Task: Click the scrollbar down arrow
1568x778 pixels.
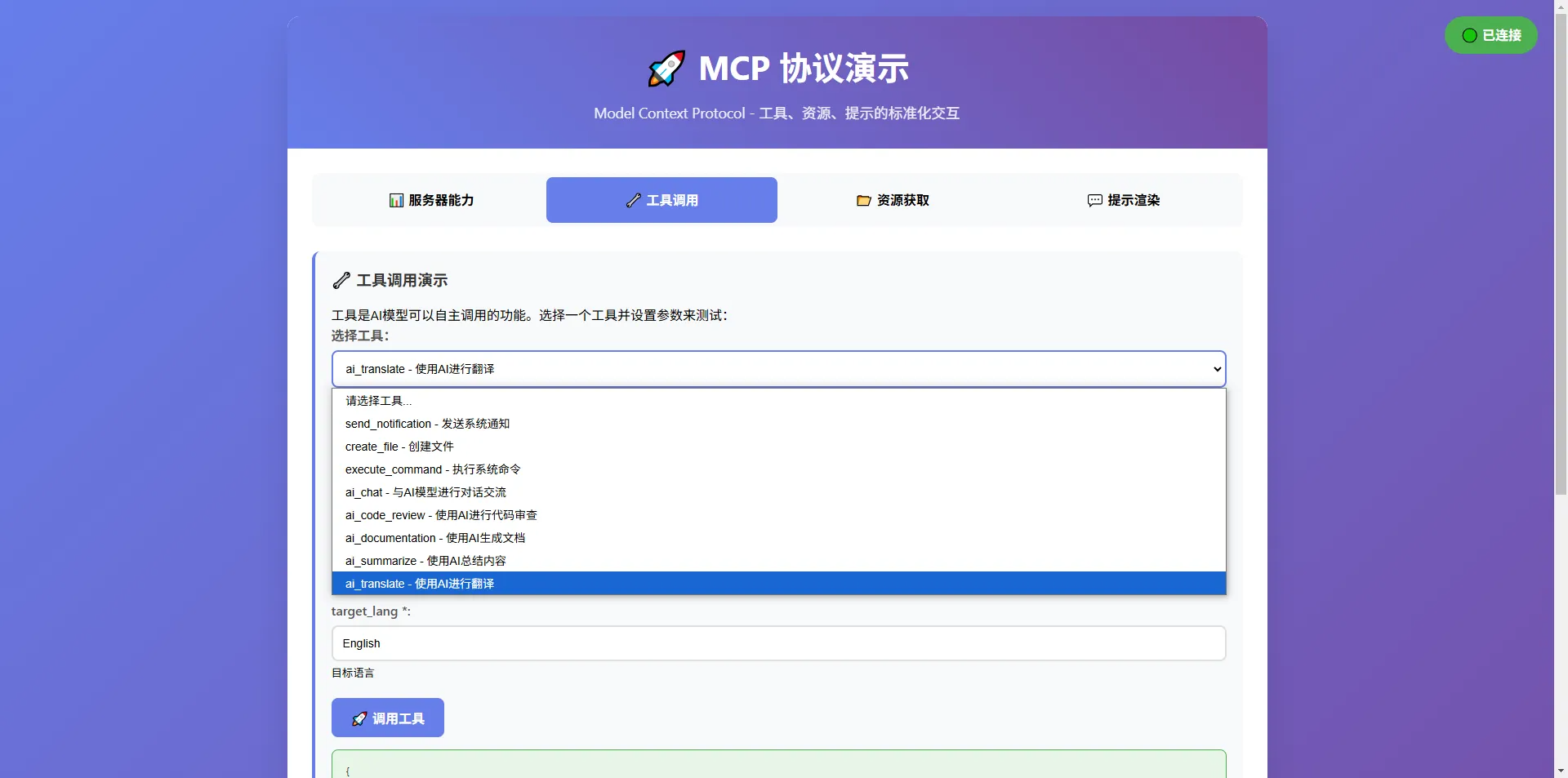Action: (1561, 771)
